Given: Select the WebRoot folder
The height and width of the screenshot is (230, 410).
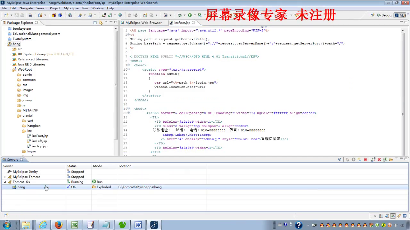Looking at the screenshot, I should click(x=25, y=69).
